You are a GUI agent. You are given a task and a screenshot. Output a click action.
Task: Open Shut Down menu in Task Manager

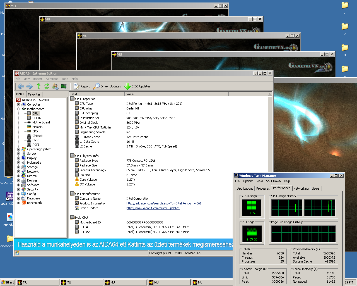[x=273, y=181]
